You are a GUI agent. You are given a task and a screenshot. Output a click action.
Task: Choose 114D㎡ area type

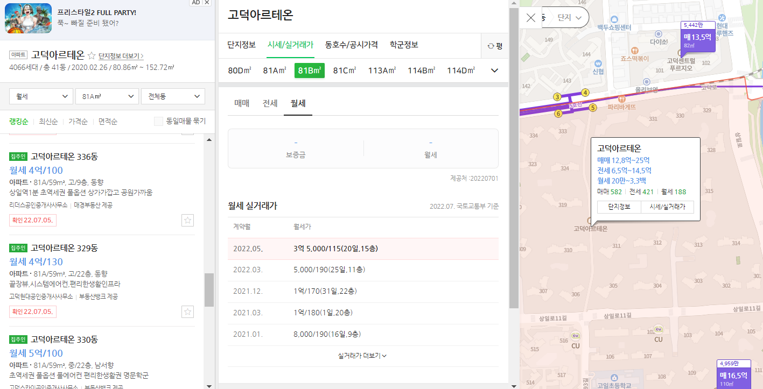[461, 70]
